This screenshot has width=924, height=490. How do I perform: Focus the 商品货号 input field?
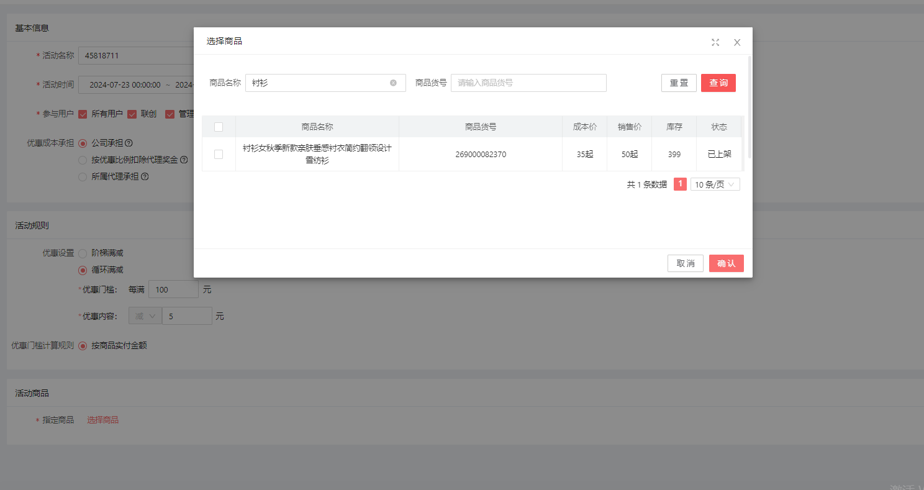pos(528,83)
